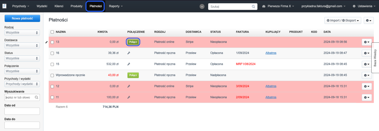Screen dimensions: 379x131
Task: Tick the checkbox for payment 15
Action: [52, 64]
